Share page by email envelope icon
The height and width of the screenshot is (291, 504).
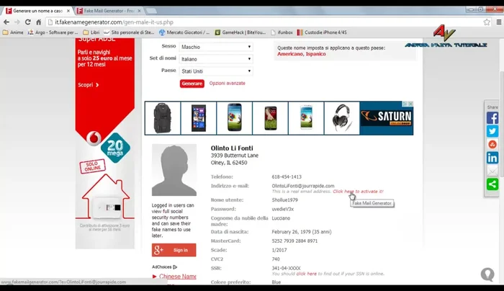tap(492, 171)
